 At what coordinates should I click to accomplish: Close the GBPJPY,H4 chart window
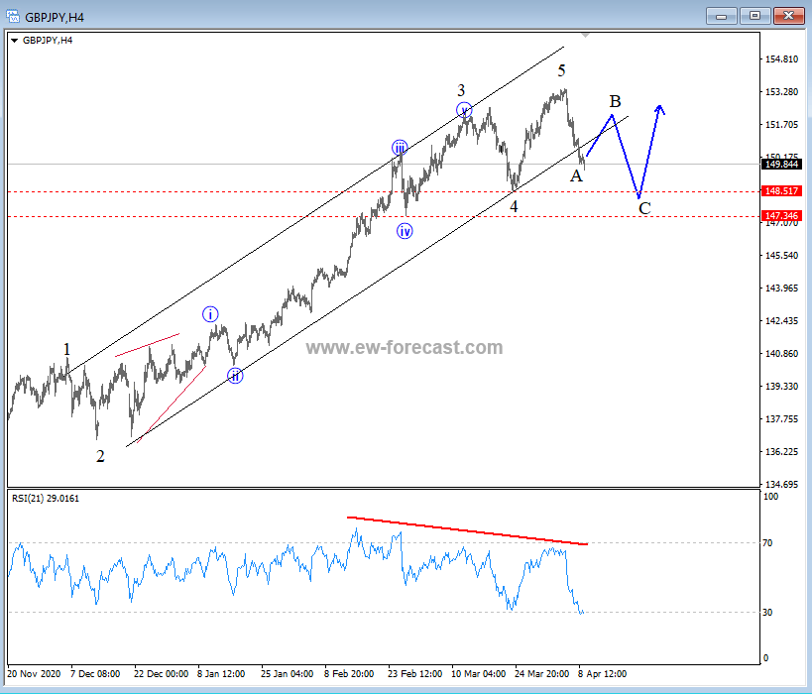(787, 15)
